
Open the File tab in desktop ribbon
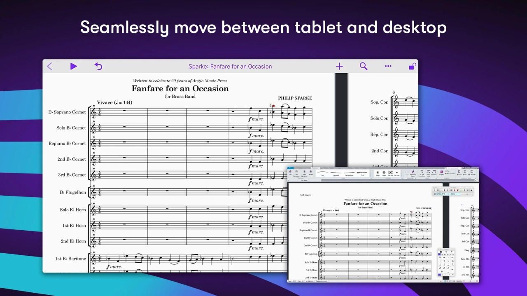pyautogui.click(x=290, y=168)
